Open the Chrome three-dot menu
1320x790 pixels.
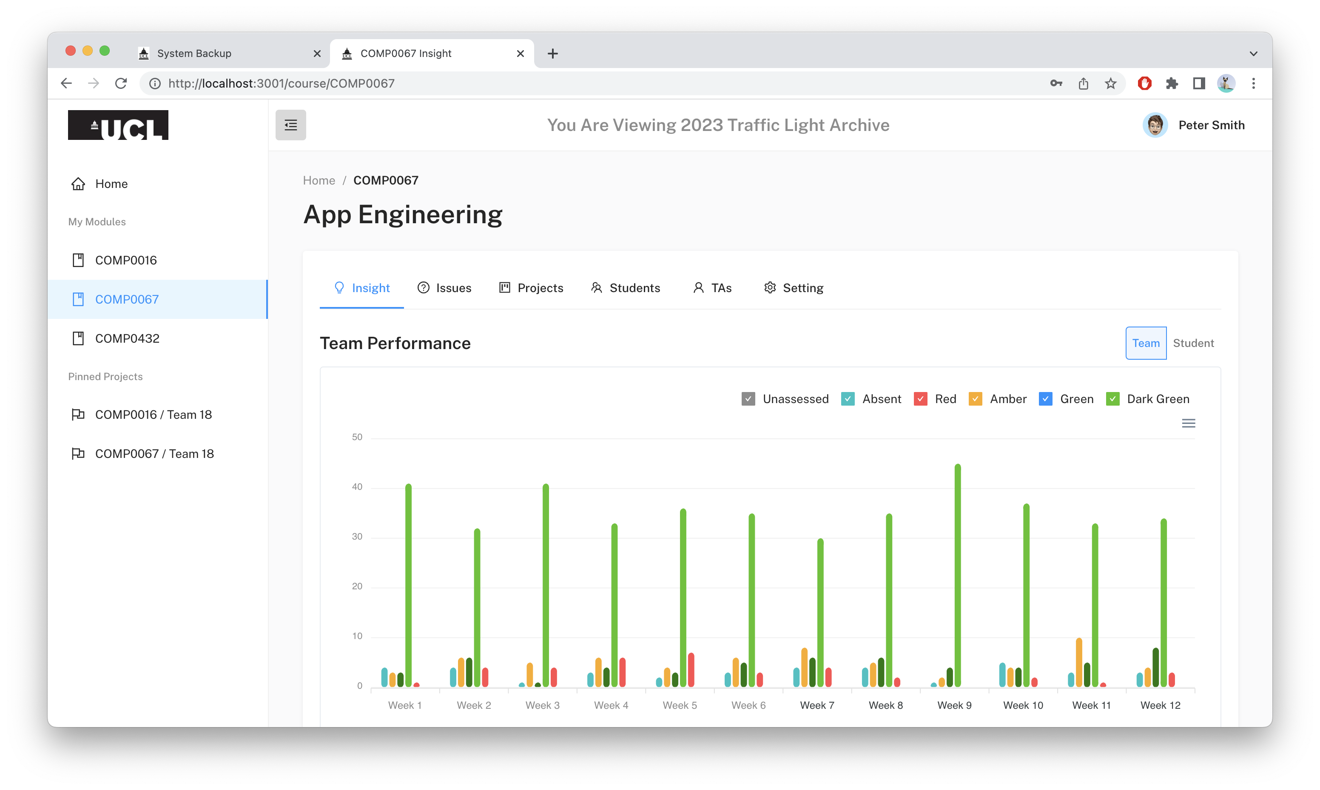coord(1254,83)
